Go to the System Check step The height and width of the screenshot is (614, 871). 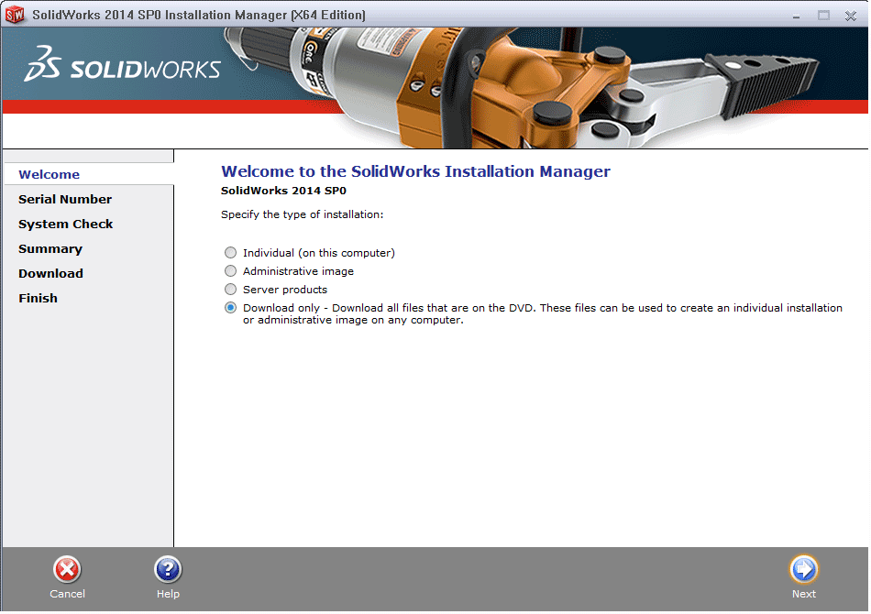pos(66,224)
